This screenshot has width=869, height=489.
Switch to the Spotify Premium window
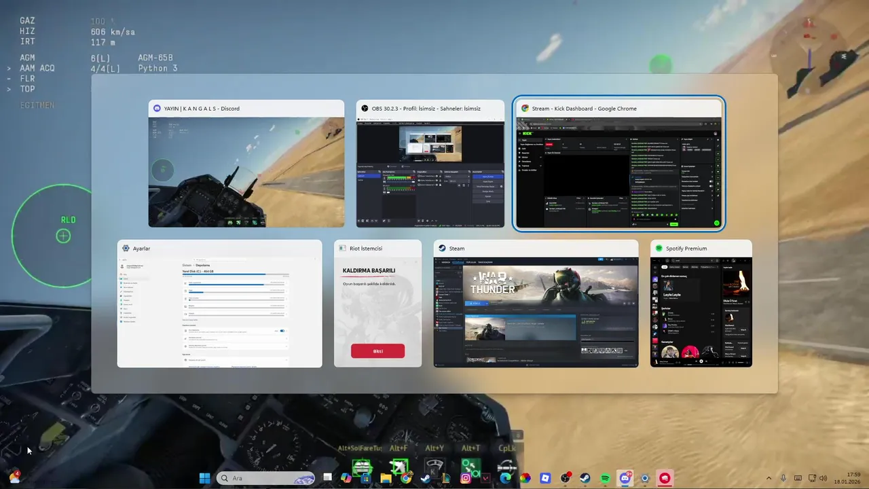coord(701,304)
